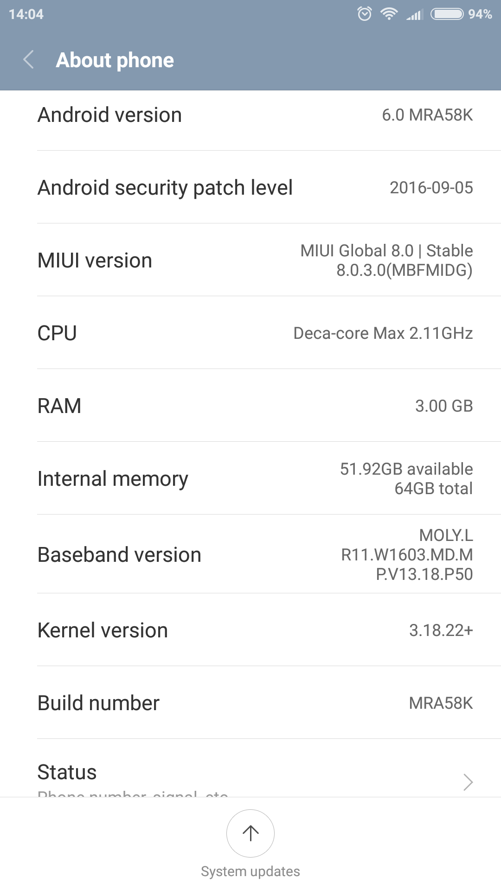The width and height of the screenshot is (501, 890).
Task: Tap the Build number row
Action: pos(250,703)
